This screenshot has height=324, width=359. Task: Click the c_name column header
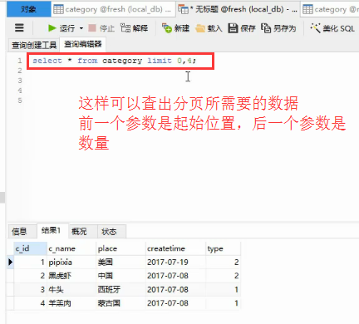coord(71,248)
